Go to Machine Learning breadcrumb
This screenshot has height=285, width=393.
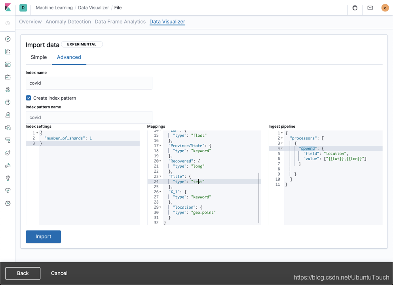pyautogui.click(x=54, y=8)
